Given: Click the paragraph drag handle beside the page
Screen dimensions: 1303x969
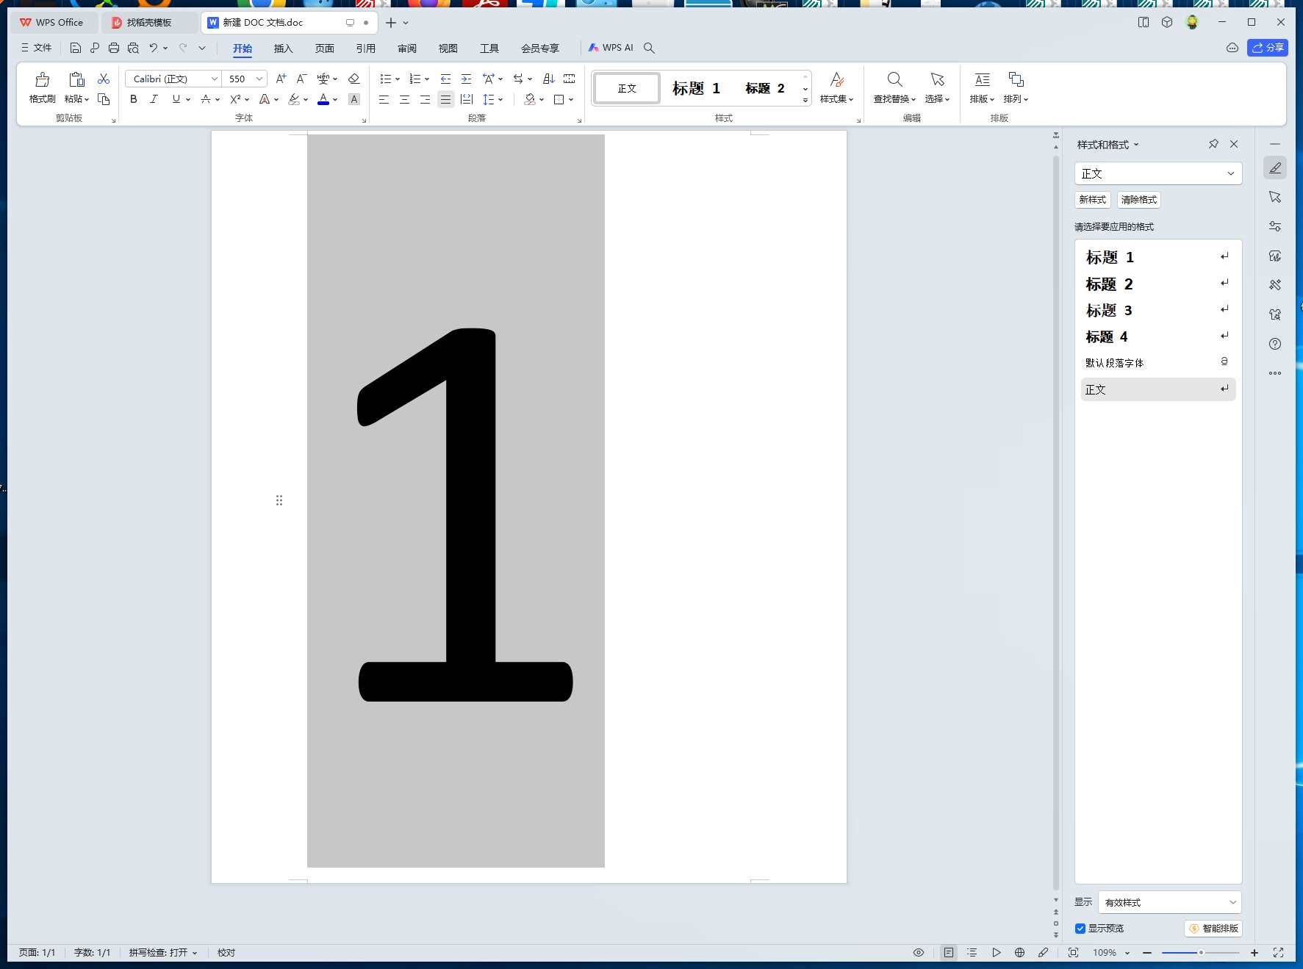Looking at the screenshot, I should 279,500.
